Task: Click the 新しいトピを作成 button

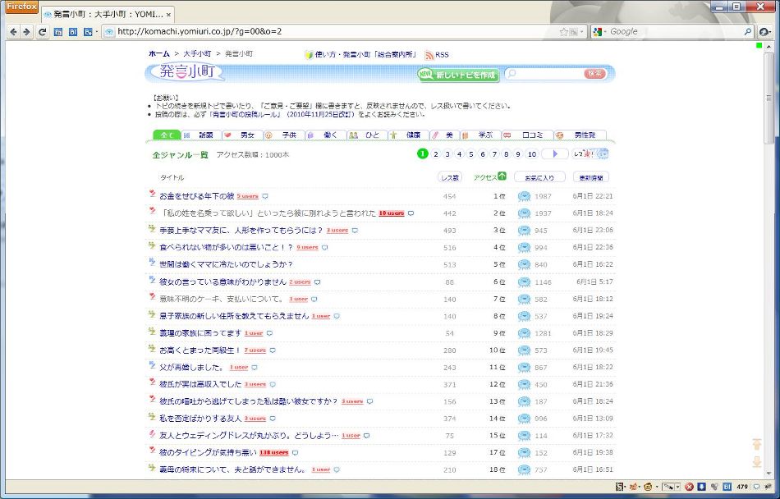Action: tap(457, 75)
